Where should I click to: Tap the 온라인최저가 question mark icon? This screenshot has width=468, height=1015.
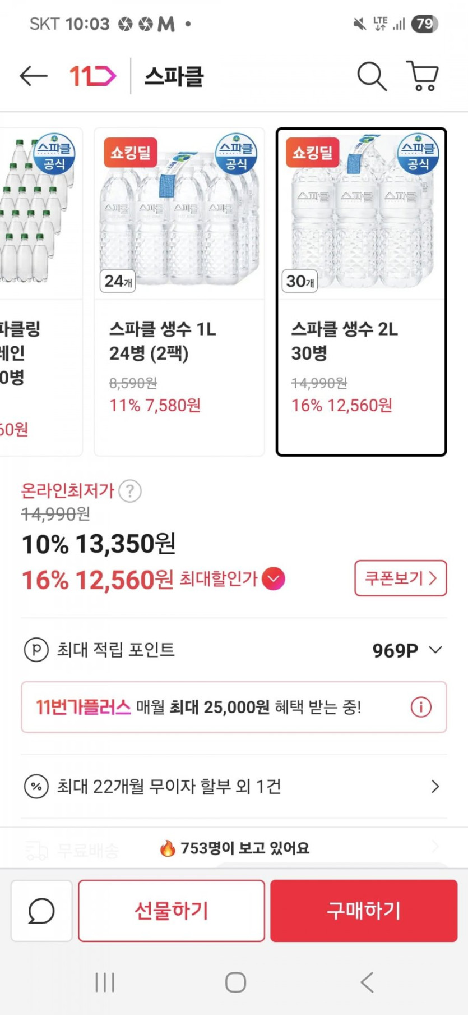tap(130, 492)
